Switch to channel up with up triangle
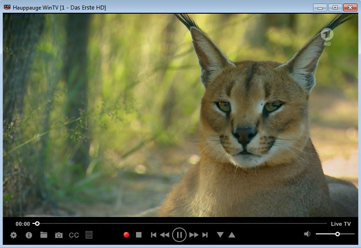361x248 pixels. pos(232,235)
